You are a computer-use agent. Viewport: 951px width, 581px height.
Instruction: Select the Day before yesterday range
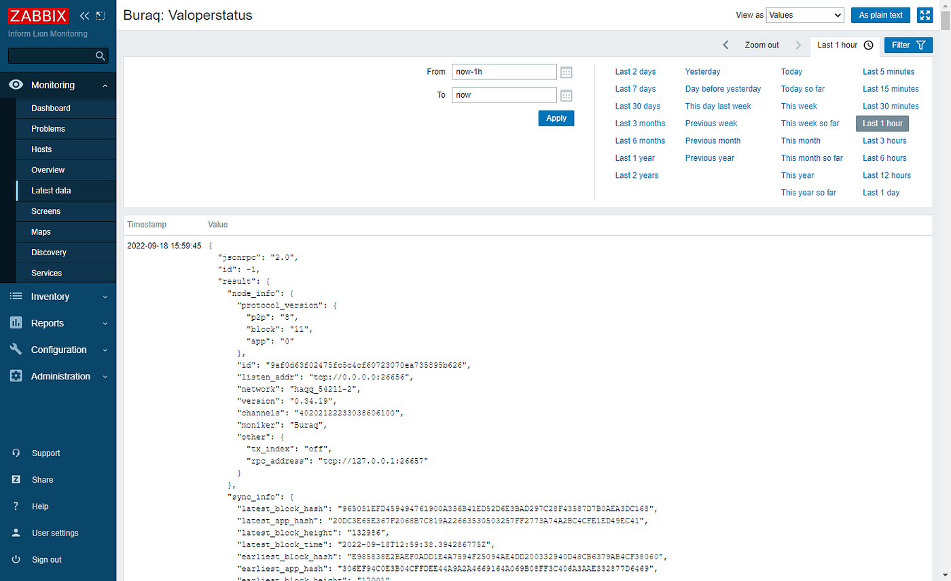coord(723,89)
